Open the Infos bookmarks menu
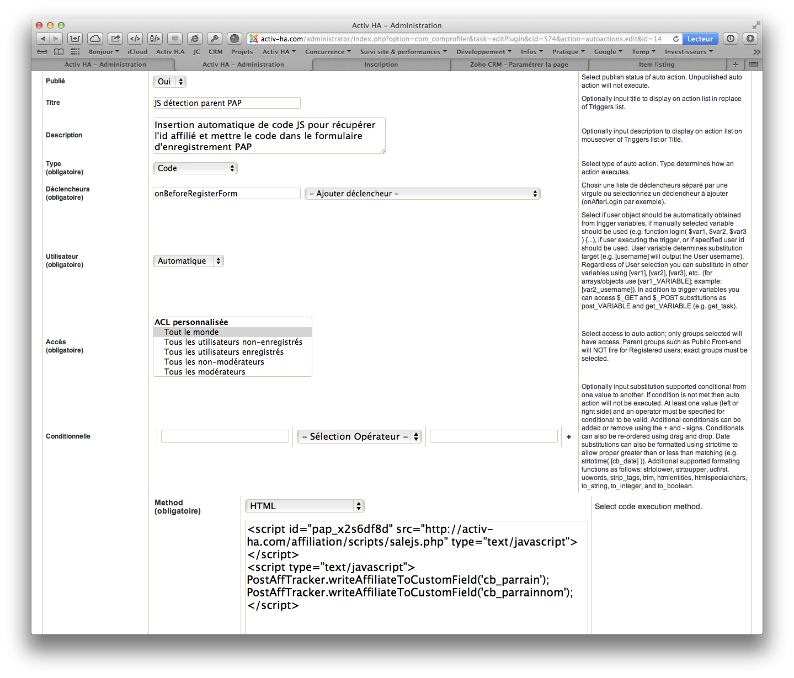This screenshot has width=794, height=678. pos(532,52)
